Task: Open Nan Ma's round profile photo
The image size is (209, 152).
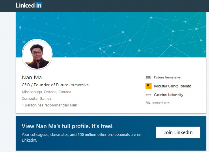Action: click(37, 54)
